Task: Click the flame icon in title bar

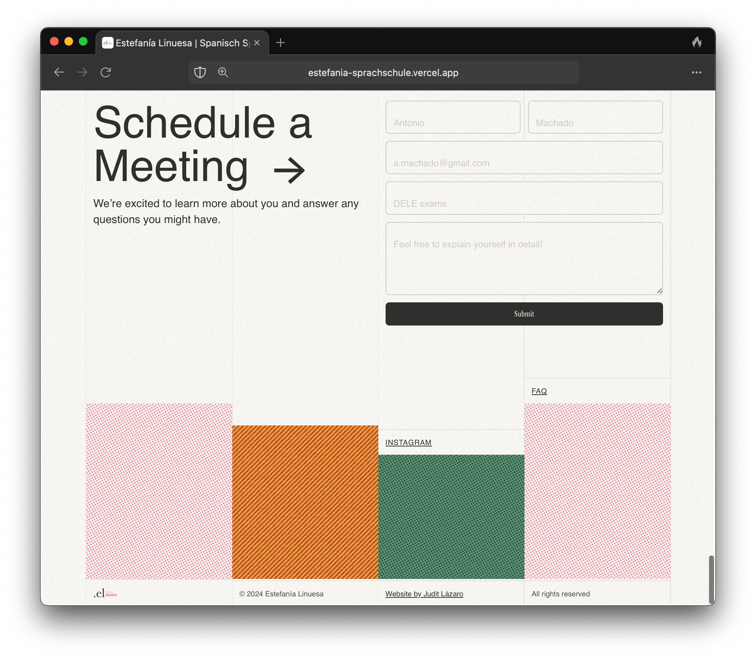Action: (696, 43)
